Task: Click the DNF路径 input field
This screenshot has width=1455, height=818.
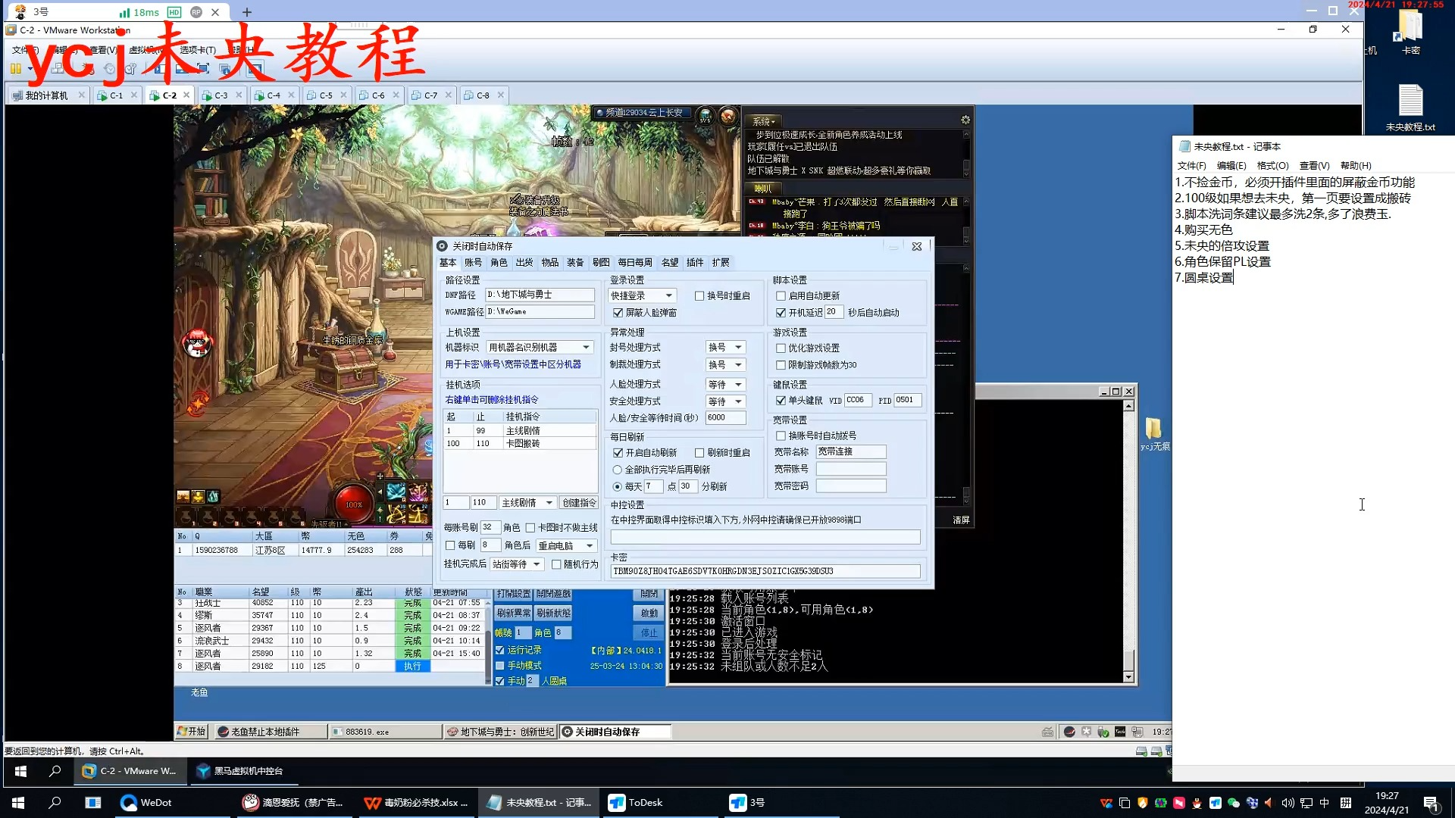Action: click(x=540, y=295)
